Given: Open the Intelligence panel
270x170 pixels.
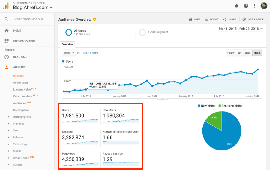Looking at the screenshot, I should click(253, 20).
